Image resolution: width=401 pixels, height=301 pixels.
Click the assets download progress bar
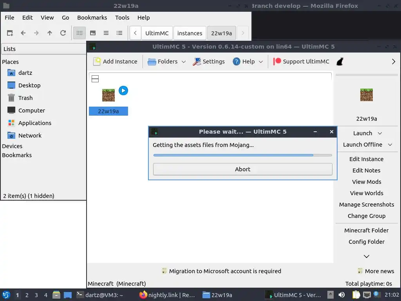click(243, 155)
